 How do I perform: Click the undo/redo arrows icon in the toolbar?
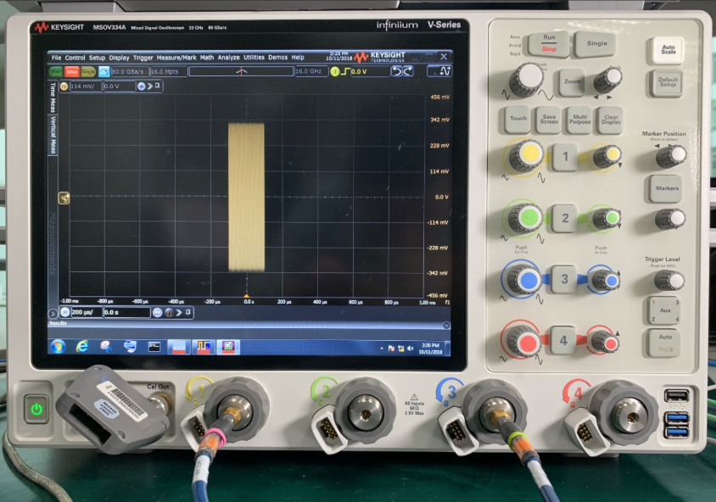click(402, 72)
